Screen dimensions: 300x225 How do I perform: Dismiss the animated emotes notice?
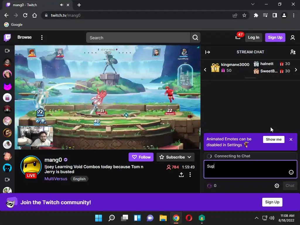291,139
